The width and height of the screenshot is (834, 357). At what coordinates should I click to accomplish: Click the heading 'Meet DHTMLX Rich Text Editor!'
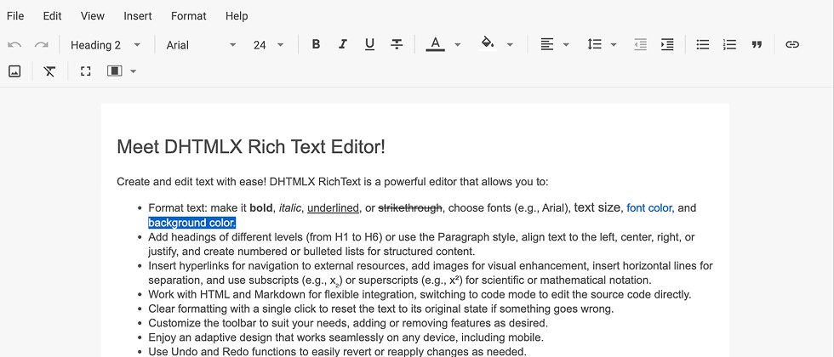(x=251, y=147)
